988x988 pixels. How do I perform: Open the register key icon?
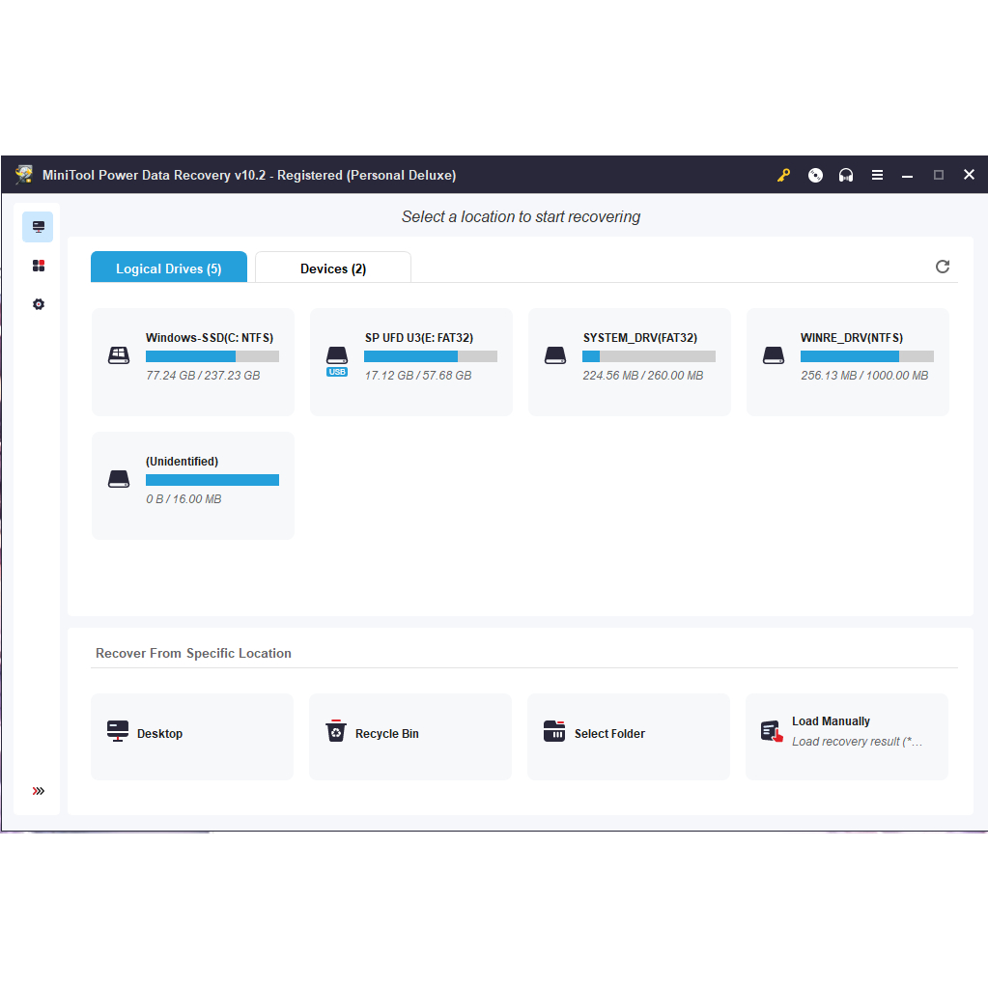coord(783,175)
